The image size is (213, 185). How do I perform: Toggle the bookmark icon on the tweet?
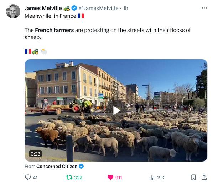pos(193,178)
